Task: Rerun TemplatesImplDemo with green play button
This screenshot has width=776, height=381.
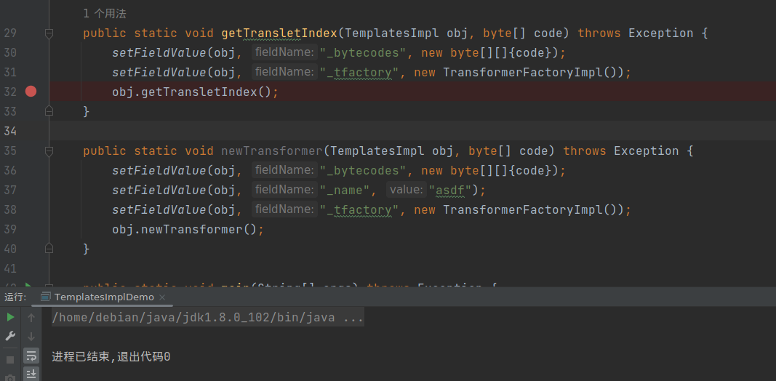Action: pos(10,318)
